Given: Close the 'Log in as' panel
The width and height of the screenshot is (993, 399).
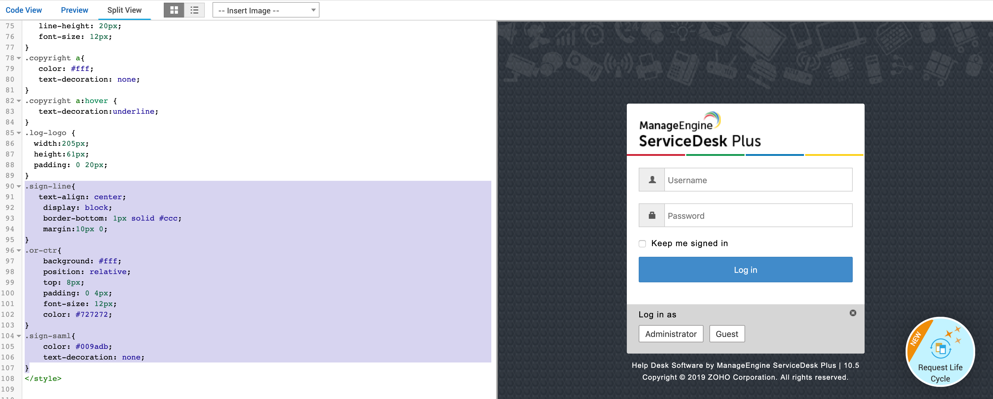Looking at the screenshot, I should pyautogui.click(x=853, y=313).
